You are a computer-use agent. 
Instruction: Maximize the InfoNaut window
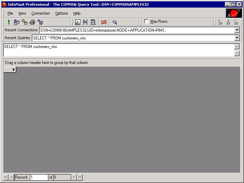pyautogui.click(x=233, y=4)
